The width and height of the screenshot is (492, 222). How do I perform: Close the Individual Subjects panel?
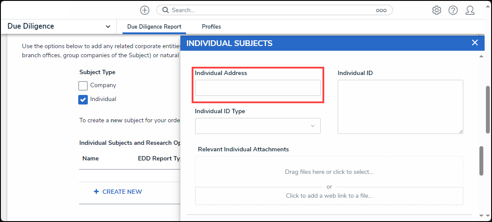pos(475,42)
